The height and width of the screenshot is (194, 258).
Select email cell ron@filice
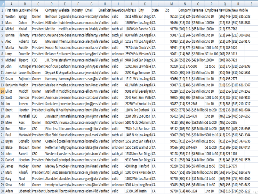(92, 129)
